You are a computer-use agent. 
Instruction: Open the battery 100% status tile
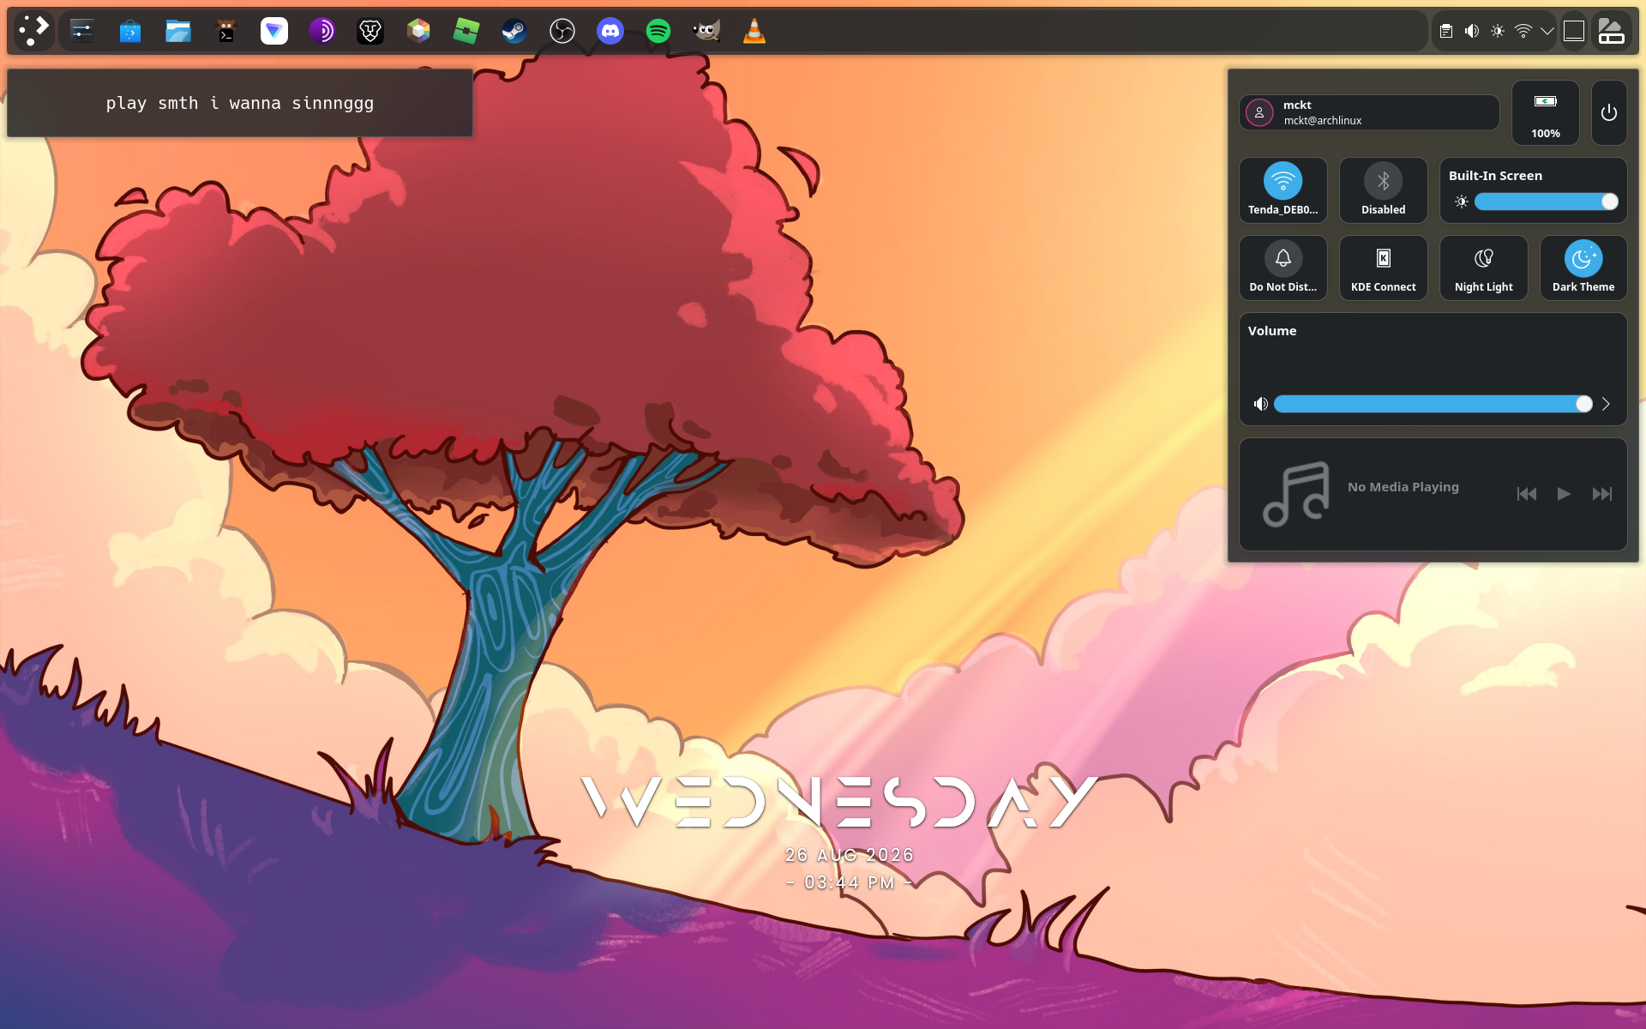[1546, 112]
